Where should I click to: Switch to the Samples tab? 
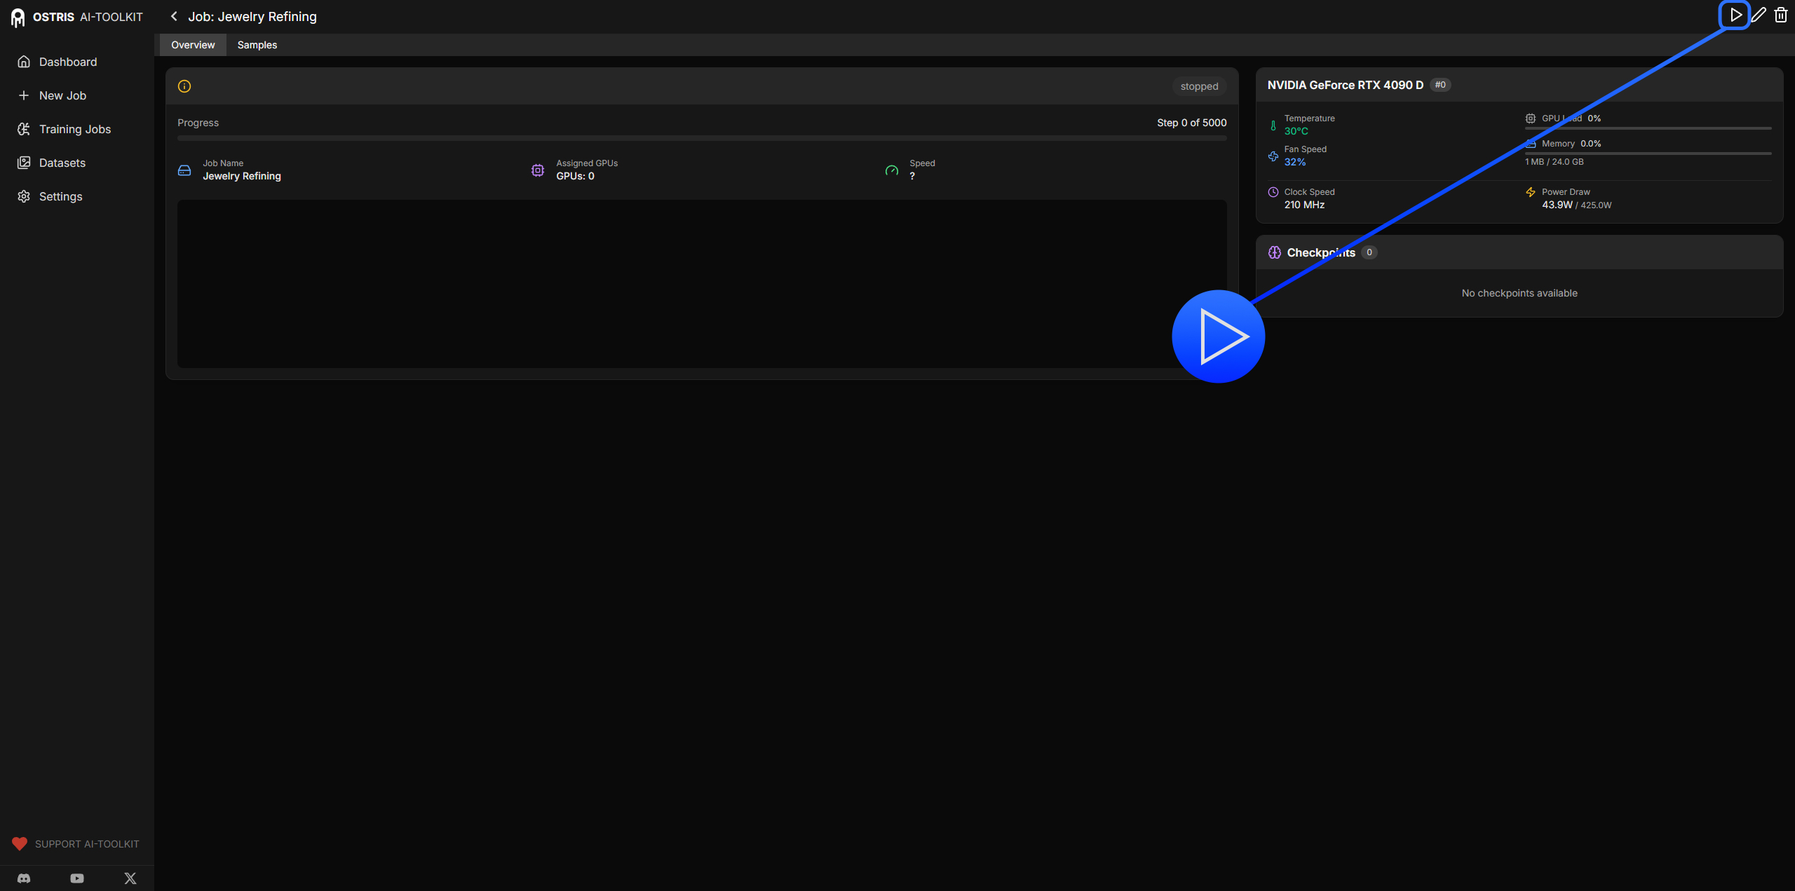pos(257,45)
